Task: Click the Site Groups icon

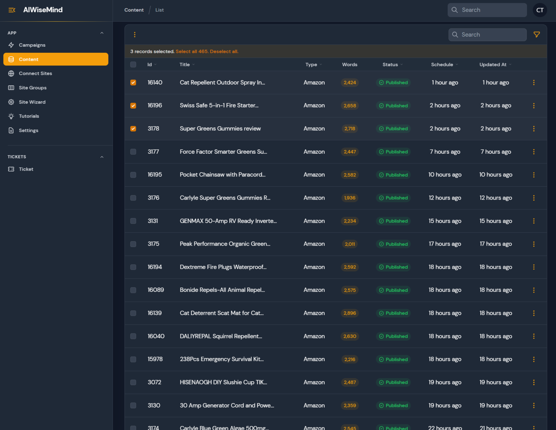Action: click(x=11, y=88)
